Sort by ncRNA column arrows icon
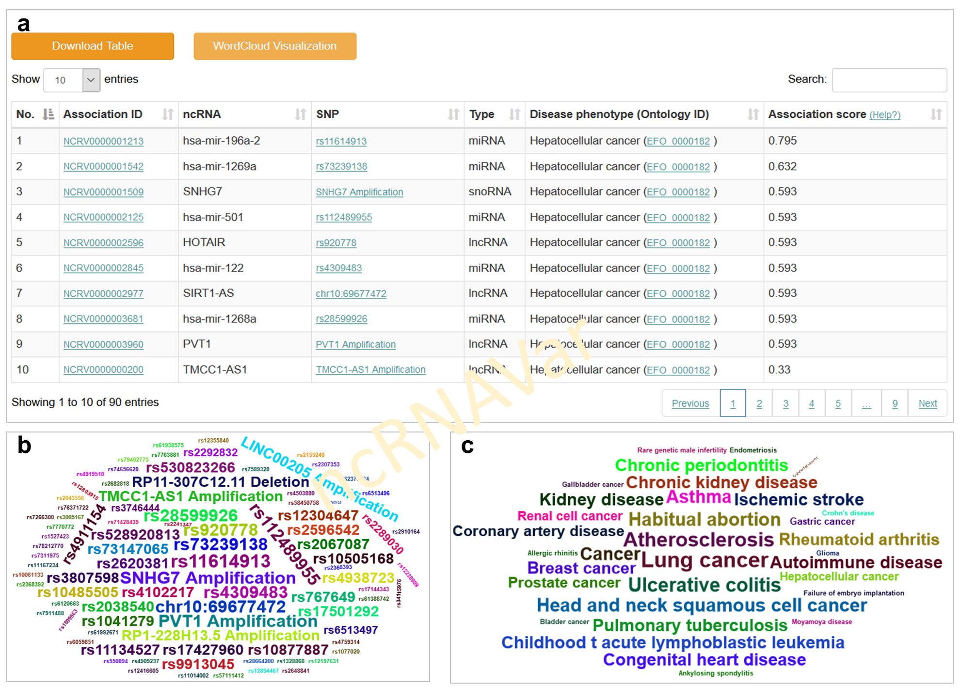The image size is (962, 687). tap(301, 114)
